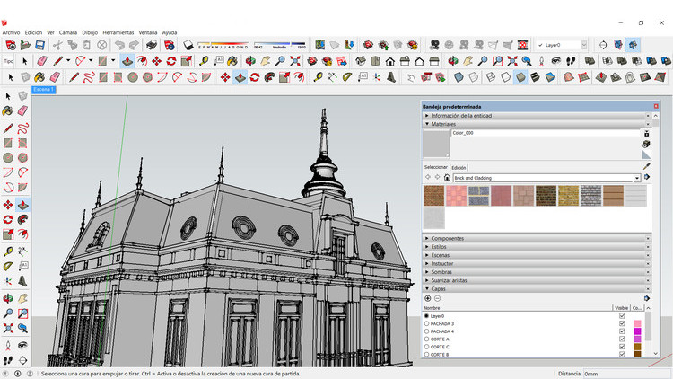The width and height of the screenshot is (673, 379).
Task: Click the Redo arrow icon
Action: click(x=134, y=45)
